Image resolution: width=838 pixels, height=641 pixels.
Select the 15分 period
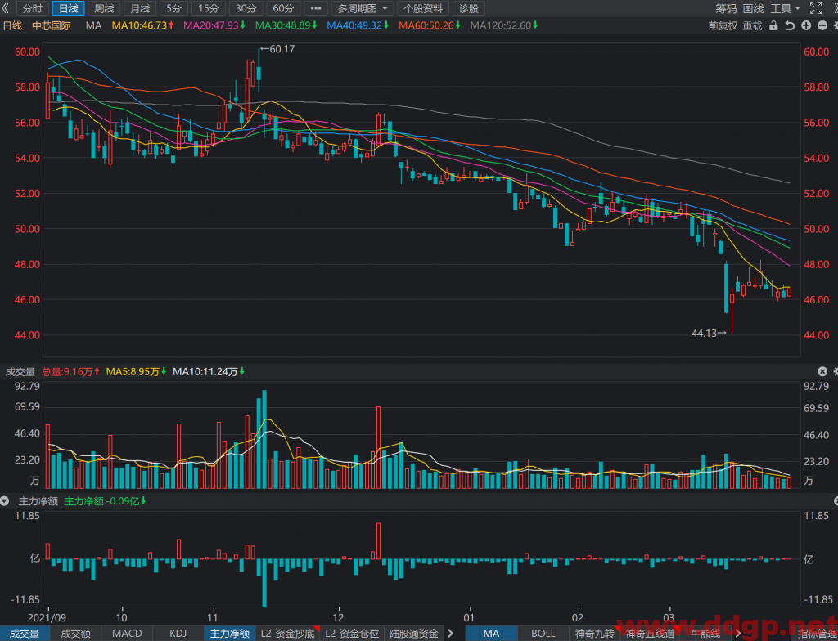pos(209,8)
